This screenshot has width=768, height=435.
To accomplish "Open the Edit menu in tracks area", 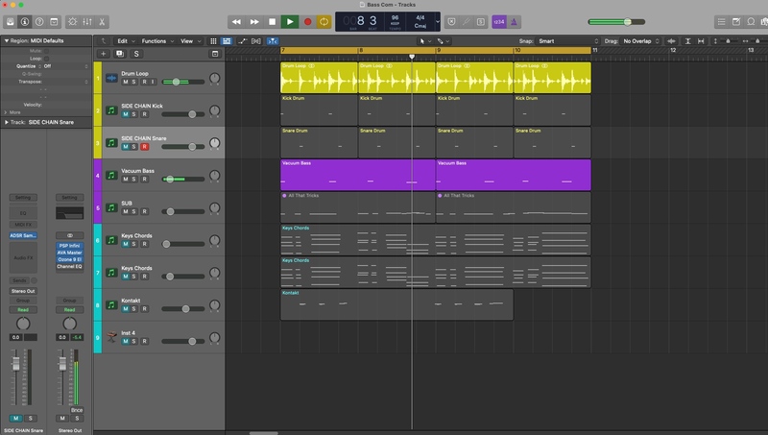I will (124, 41).
